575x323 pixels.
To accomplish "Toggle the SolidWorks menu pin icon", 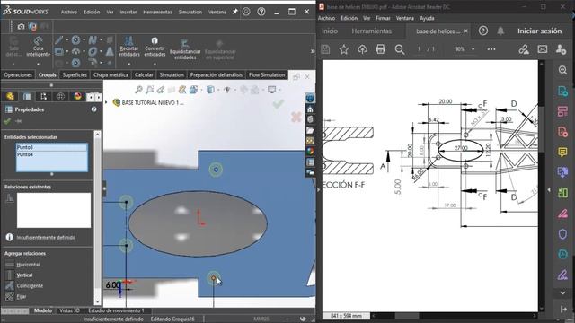I will tap(235, 12).
